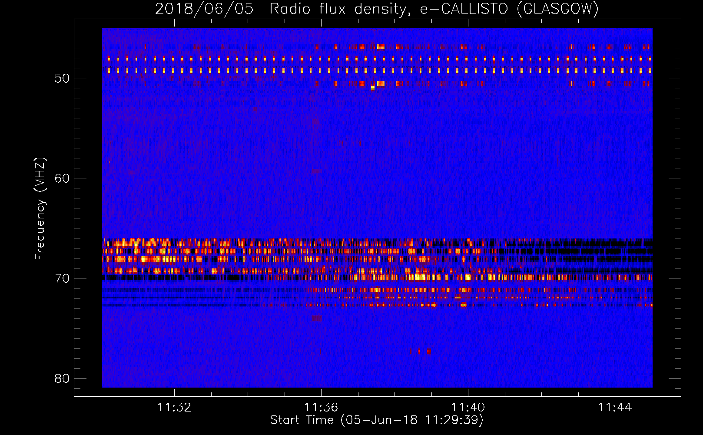Image resolution: width=703 pixels, height=435 pixels.
Task: Click the 11:44 time tick label
Action: point(615,407)
